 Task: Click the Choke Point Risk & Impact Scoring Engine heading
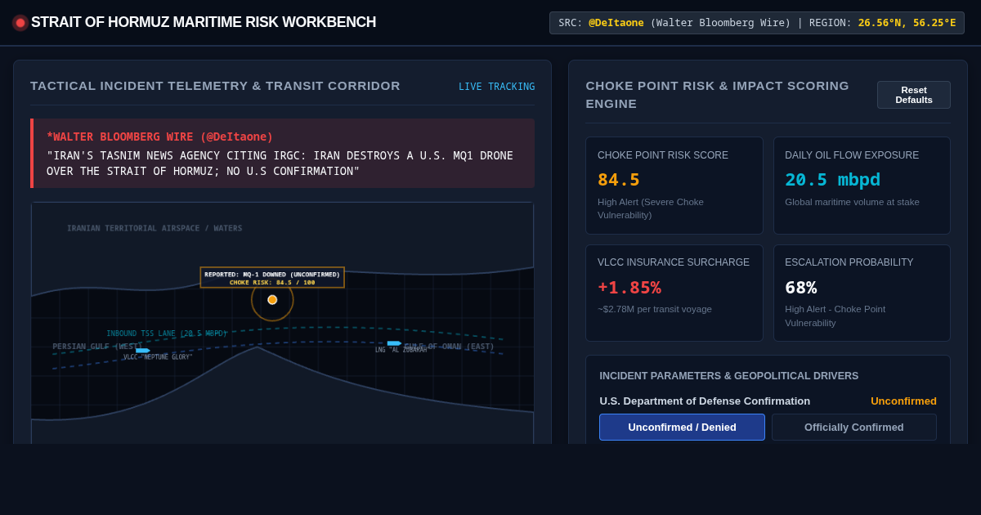pos(717,95)
